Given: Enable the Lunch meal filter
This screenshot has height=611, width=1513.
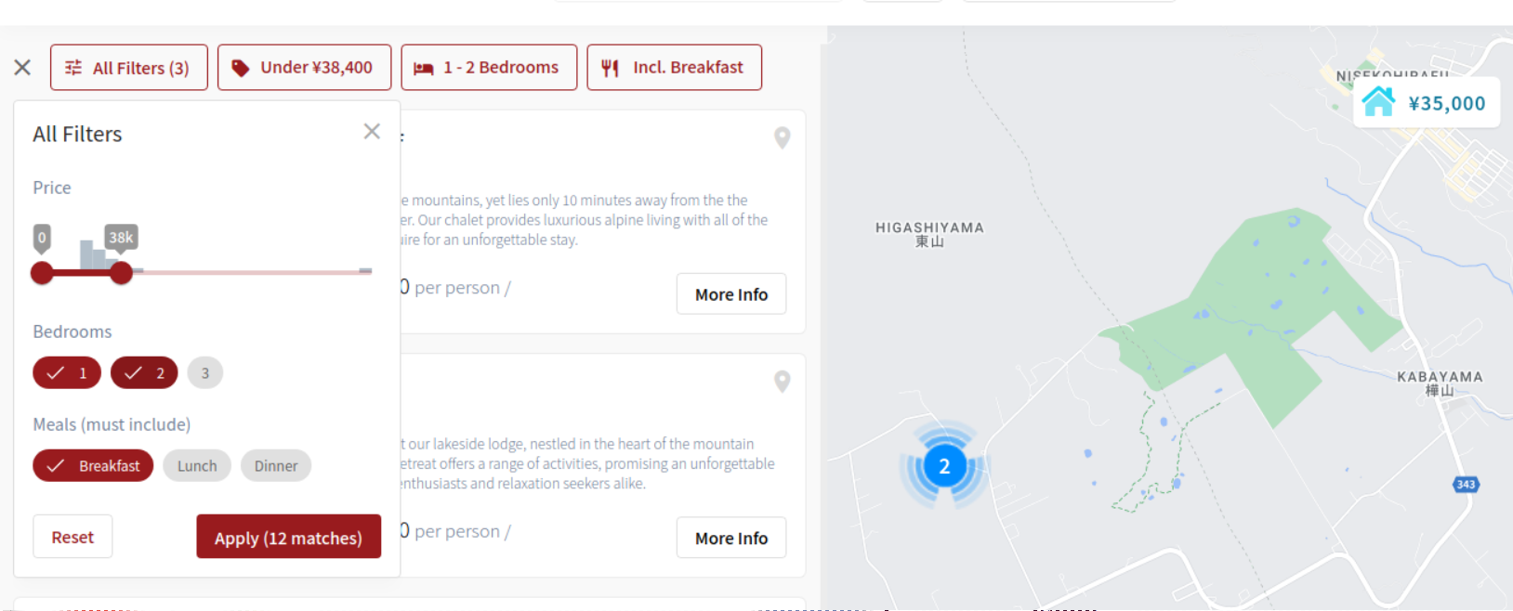Looking at the screenshot, I should pos(197,466).
